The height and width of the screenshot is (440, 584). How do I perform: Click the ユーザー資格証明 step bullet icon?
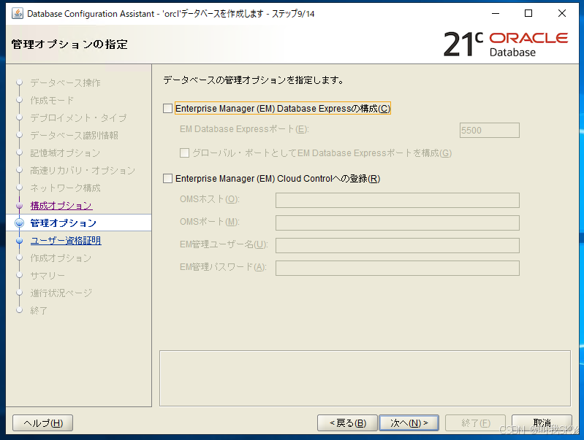[x=19, y=241]
